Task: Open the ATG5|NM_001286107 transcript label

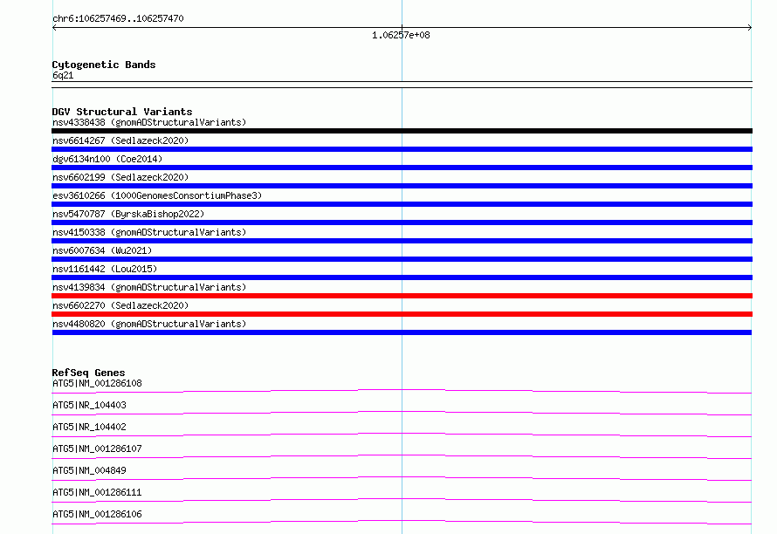Action: tap(97, 448)
